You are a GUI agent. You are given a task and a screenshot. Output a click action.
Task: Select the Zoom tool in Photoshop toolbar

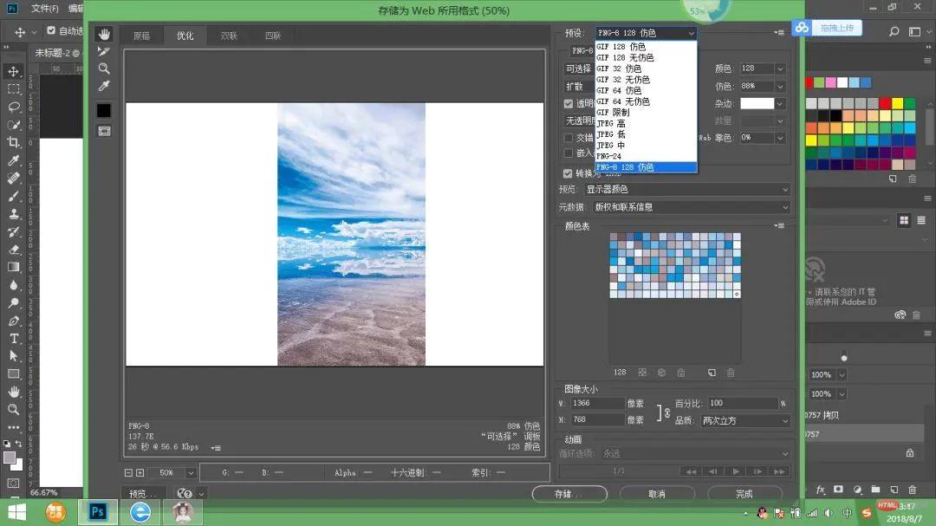click(x=13, y=410)
